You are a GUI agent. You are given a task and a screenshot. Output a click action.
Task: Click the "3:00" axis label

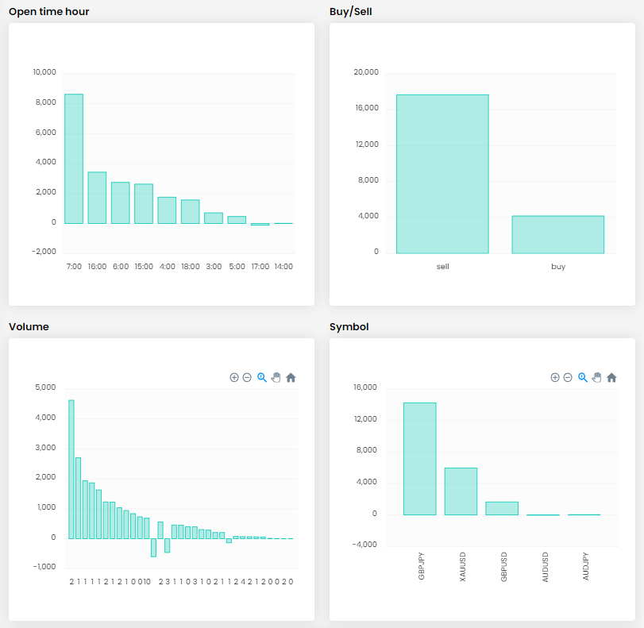pyautogui.click(x=214, y=267)
